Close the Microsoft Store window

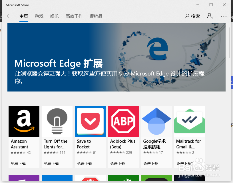[224, 5]
